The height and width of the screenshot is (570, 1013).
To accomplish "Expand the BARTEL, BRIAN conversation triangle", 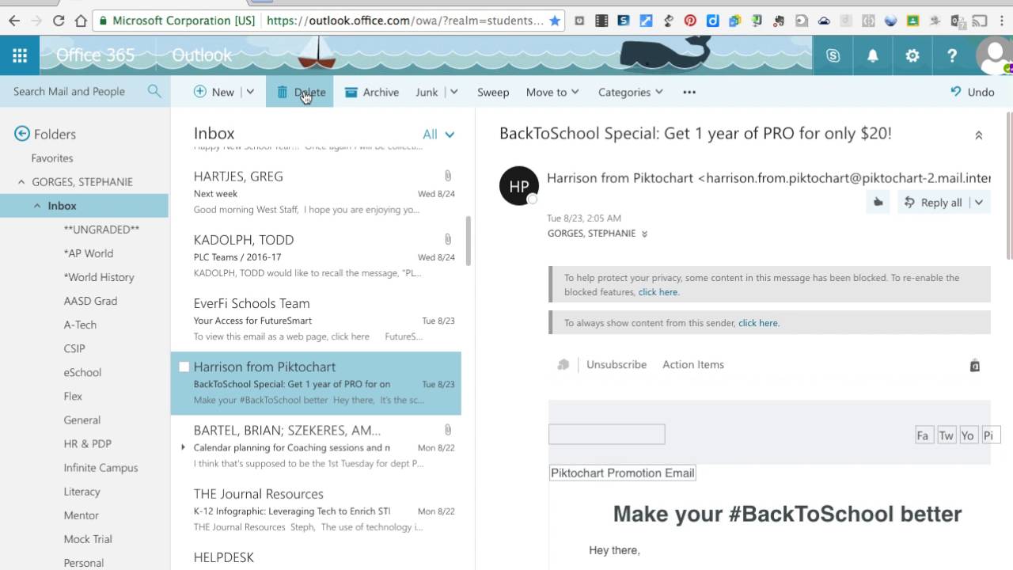I will click(x=183, y=447).
